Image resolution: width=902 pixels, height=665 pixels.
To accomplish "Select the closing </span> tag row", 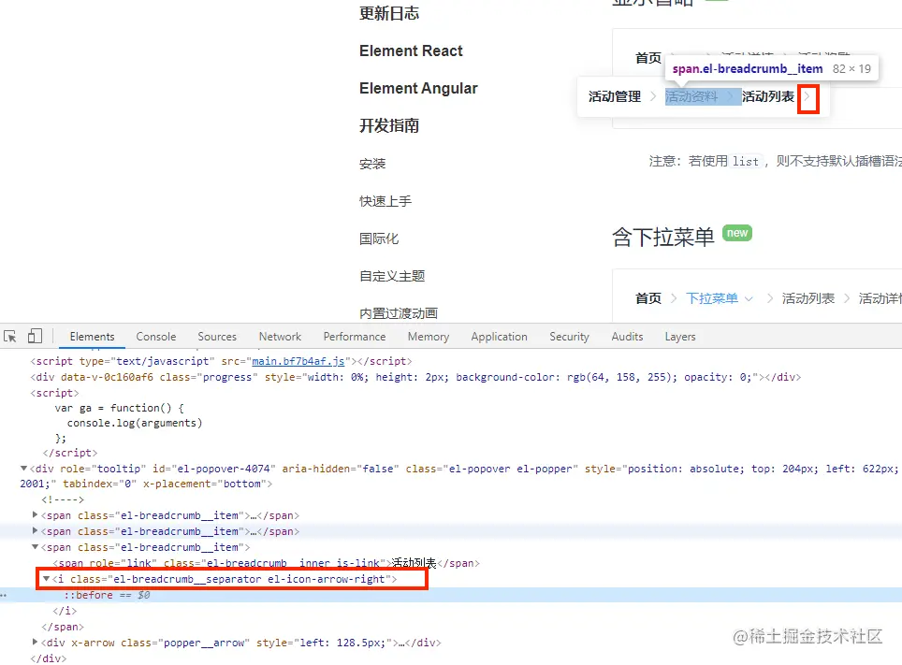I will [x=63, y=627].
